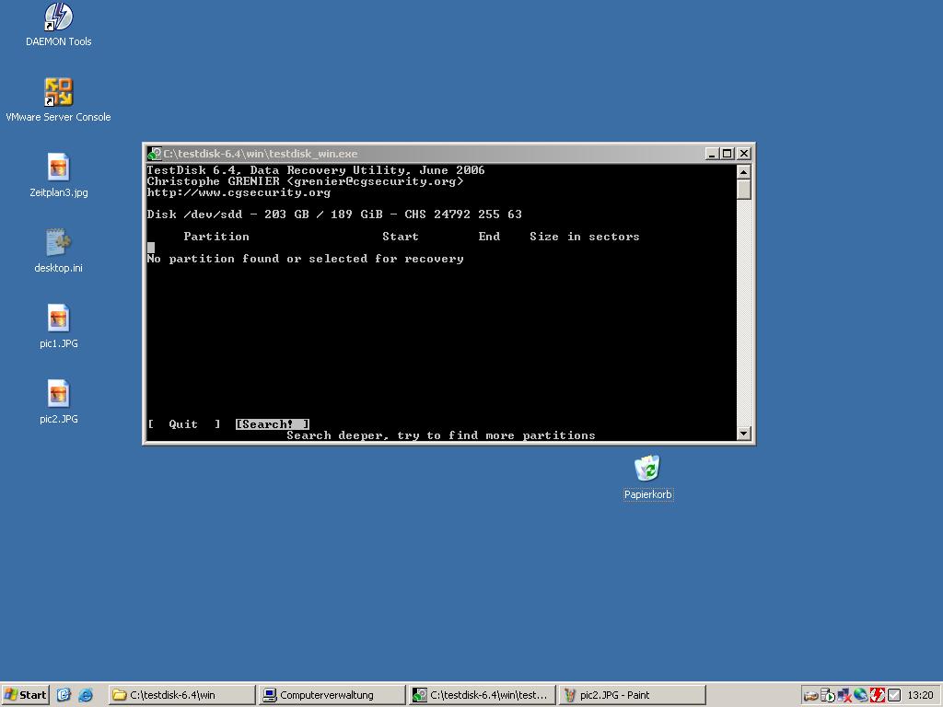Click the console vertical scrollbar thumb

pyautogui.click(x=744, y=189)
